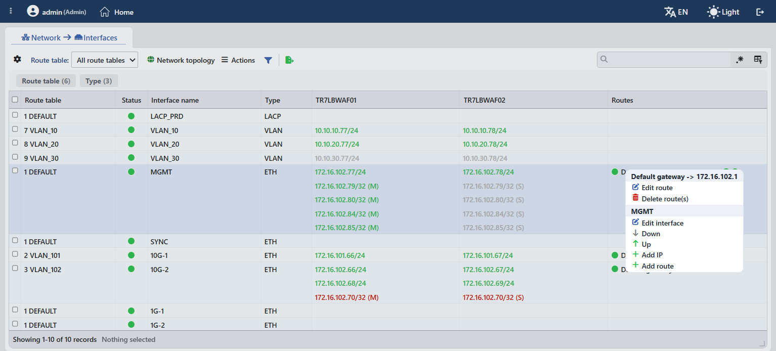Sort by the Status column header
Screen dimensions: 776x351
coord(132,100)
